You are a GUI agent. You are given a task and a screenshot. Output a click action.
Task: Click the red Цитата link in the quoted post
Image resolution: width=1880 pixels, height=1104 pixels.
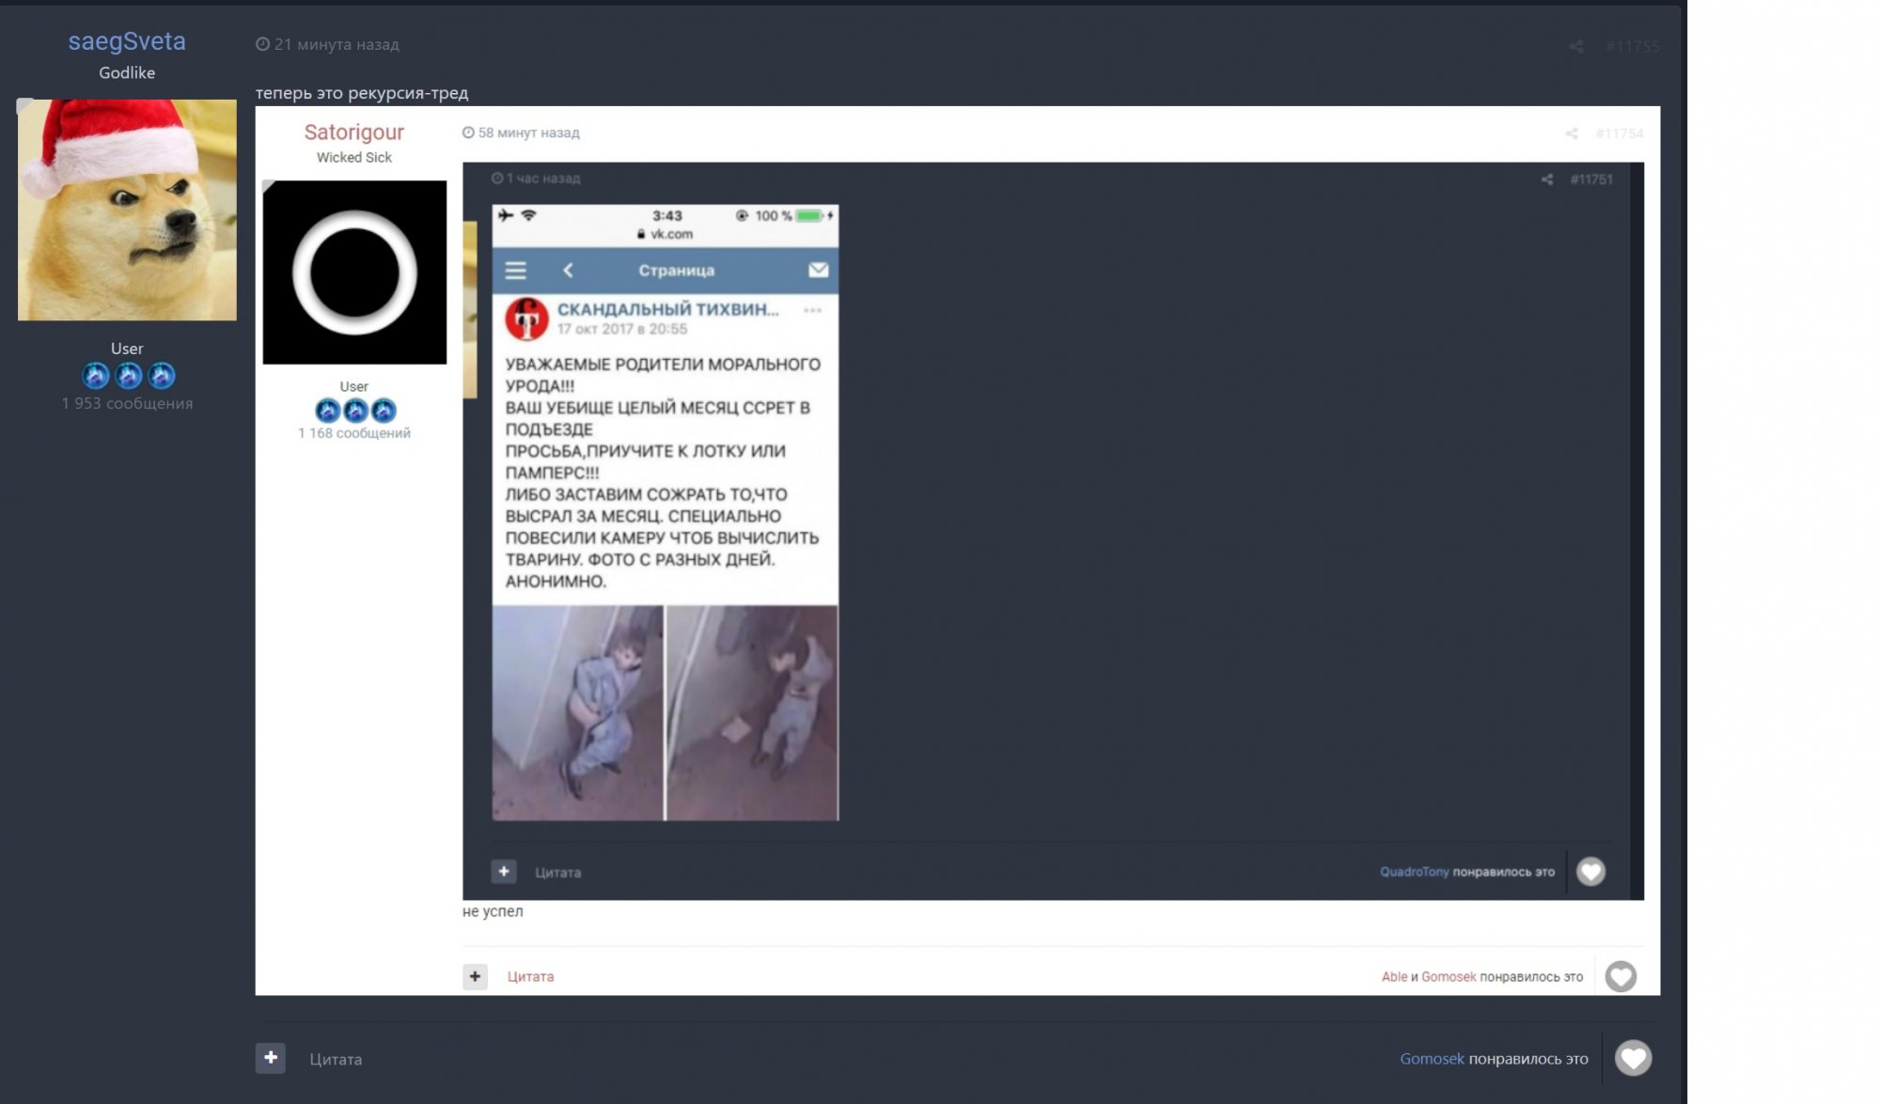pos(530,976)
